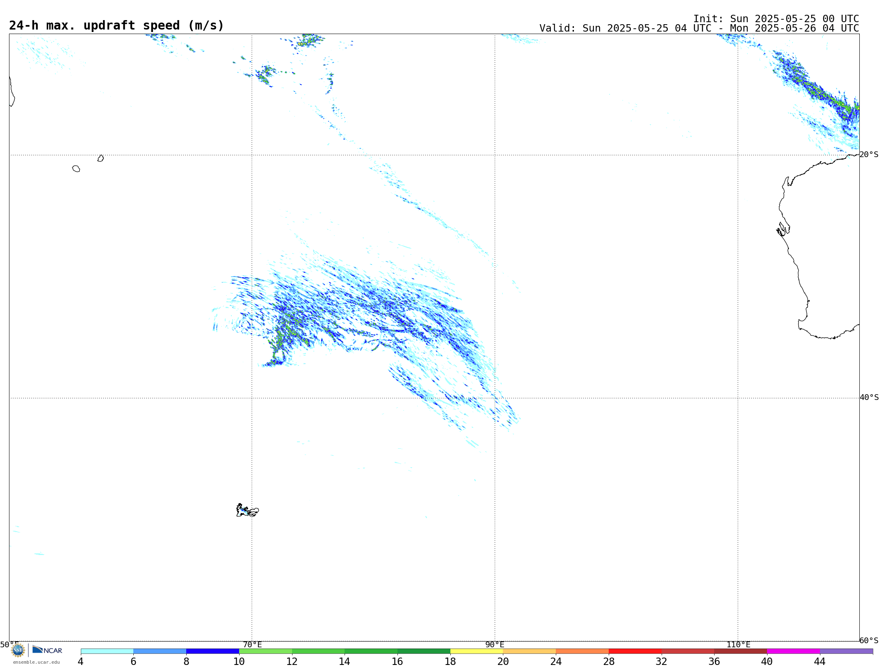
Task: Click the 40°S latitude label
Action: tap(869, 397)
